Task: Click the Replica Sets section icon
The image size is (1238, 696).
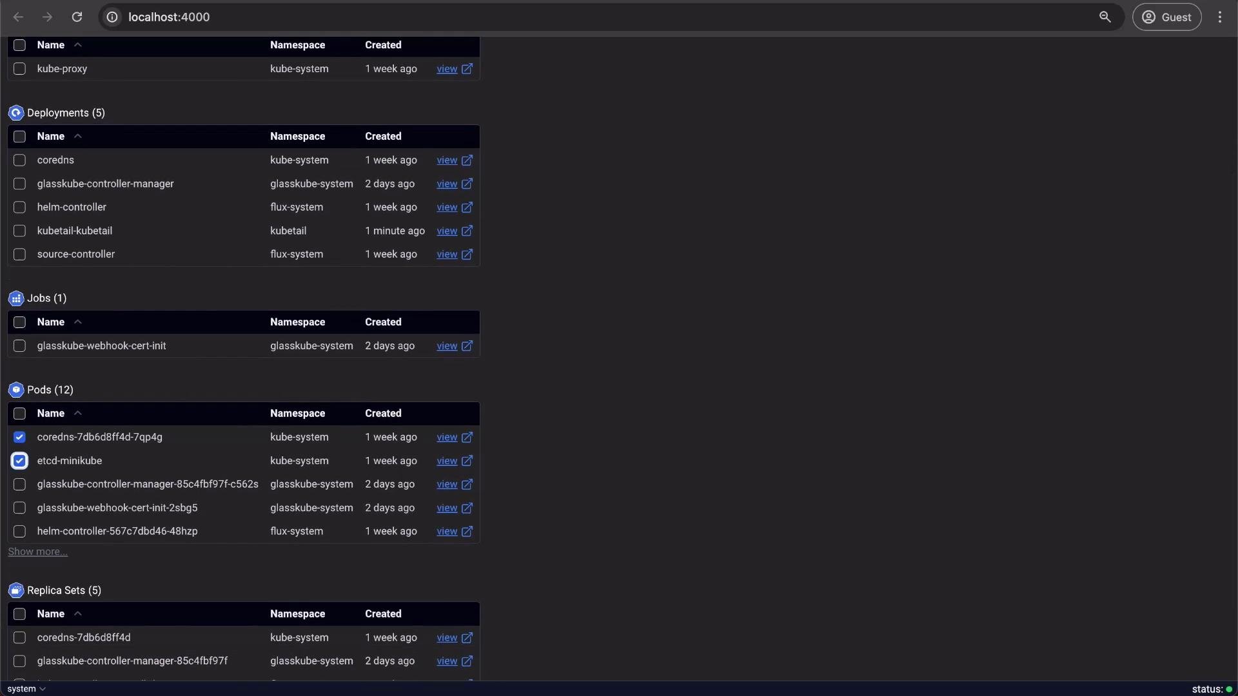Action: tap(16, 590)
